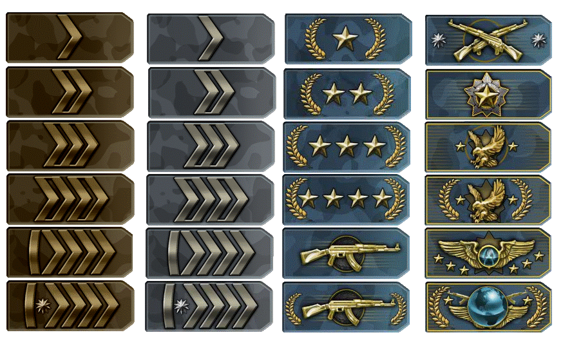Image resolution: width=563 pixels, height=337 pixels.
Task: Select the brown double chevron rank badge
Action: click(70, 92)
